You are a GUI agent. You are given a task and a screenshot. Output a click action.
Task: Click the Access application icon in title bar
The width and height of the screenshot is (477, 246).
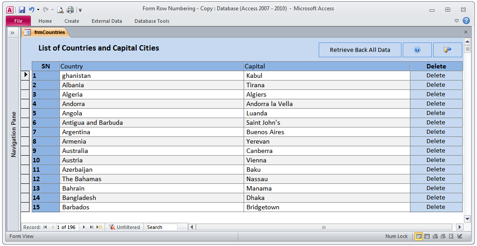10,10
